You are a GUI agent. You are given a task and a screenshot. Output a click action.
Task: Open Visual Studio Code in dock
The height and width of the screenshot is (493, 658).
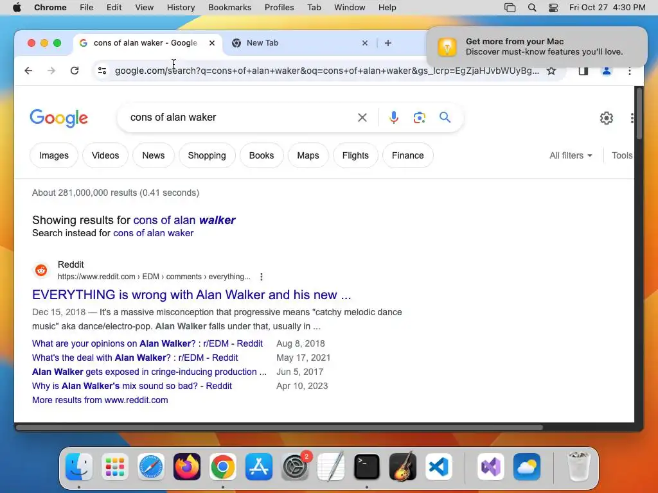pyautogui.click(x=438, y=467)
